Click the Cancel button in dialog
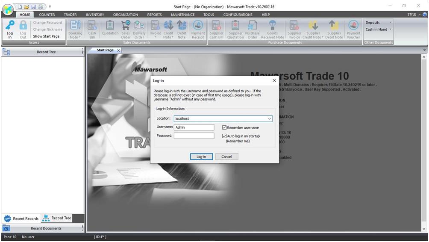The height and width of the screenshot is (242, 429). [x=226, y=157]
